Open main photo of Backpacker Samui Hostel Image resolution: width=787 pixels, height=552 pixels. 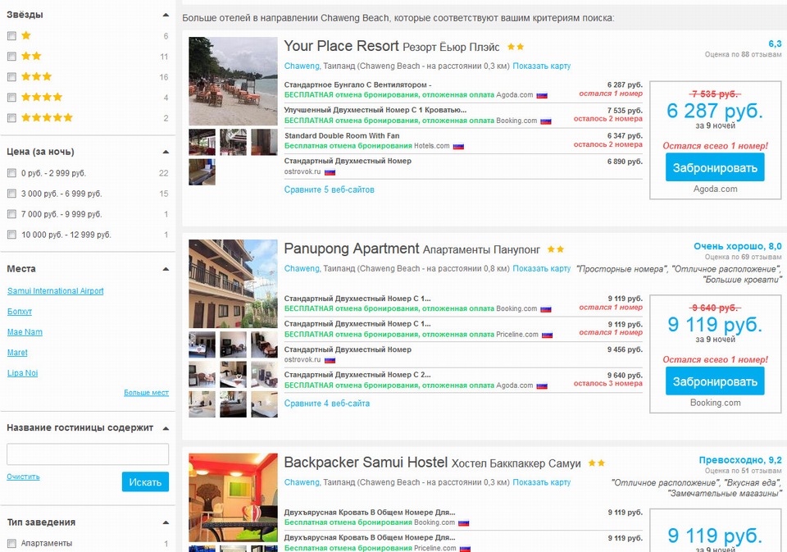pyautogui.click(x=233, y=498)
